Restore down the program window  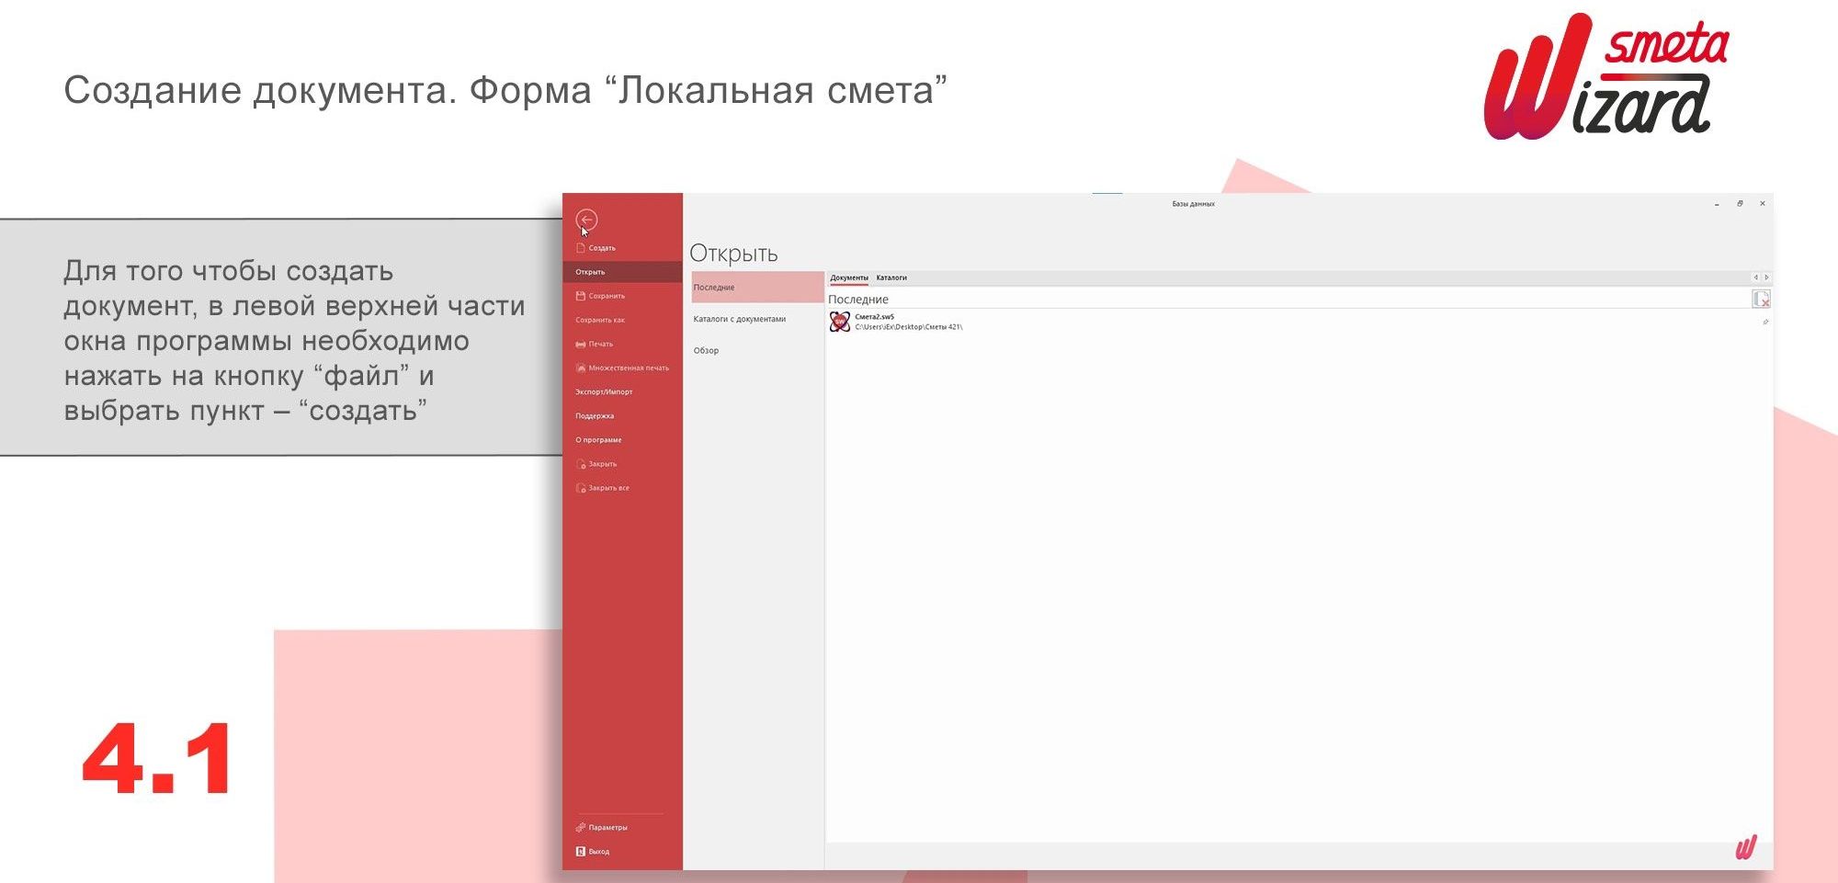click(1740, 204)
